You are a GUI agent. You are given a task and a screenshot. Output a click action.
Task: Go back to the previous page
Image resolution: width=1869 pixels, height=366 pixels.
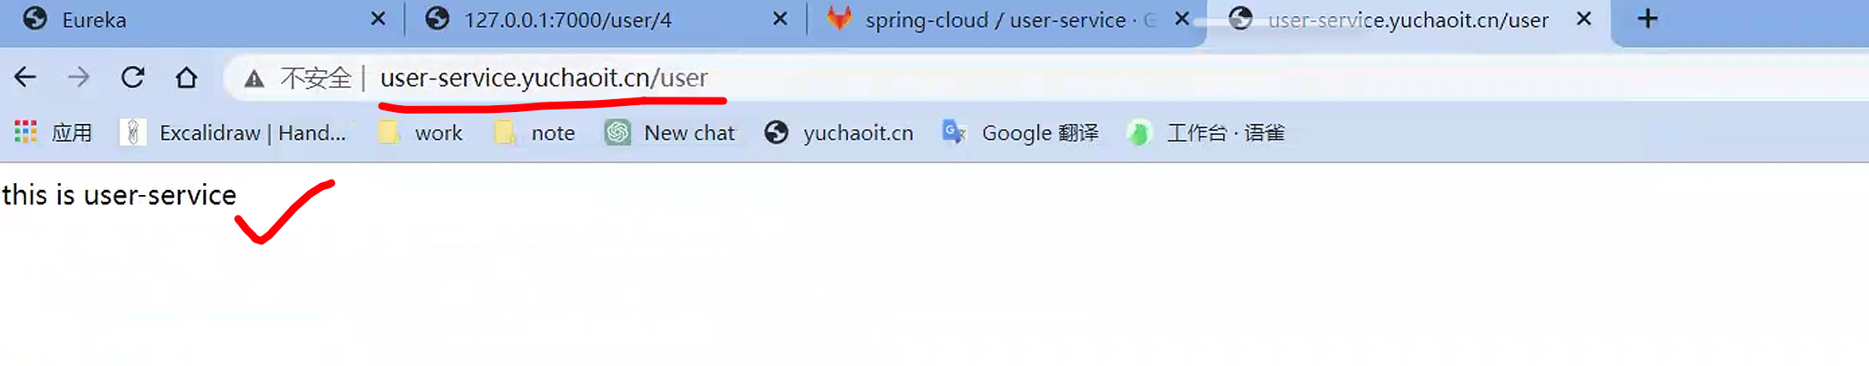[26, 78]
